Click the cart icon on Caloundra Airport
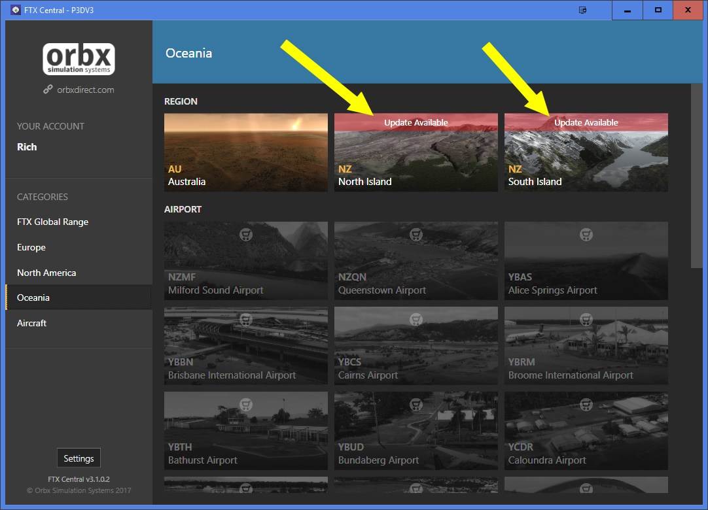Image resolution: width=708 pixels, height=510 pixels. click(x=586, y=404)
